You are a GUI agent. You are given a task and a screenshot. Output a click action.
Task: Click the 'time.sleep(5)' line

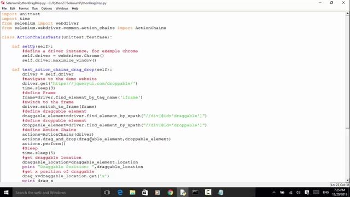39,153
